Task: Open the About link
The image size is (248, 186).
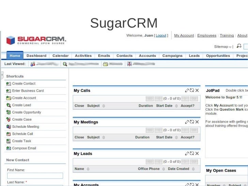Action: point(242,35)
